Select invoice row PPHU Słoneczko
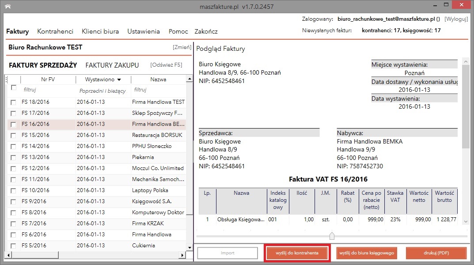The width and height of the screenshot is (474, 265). pyautogui.click(x=97, y=146)
